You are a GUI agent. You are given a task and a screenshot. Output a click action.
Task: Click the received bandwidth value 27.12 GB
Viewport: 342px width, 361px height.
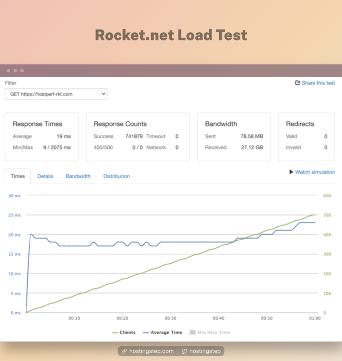(252, 147)
